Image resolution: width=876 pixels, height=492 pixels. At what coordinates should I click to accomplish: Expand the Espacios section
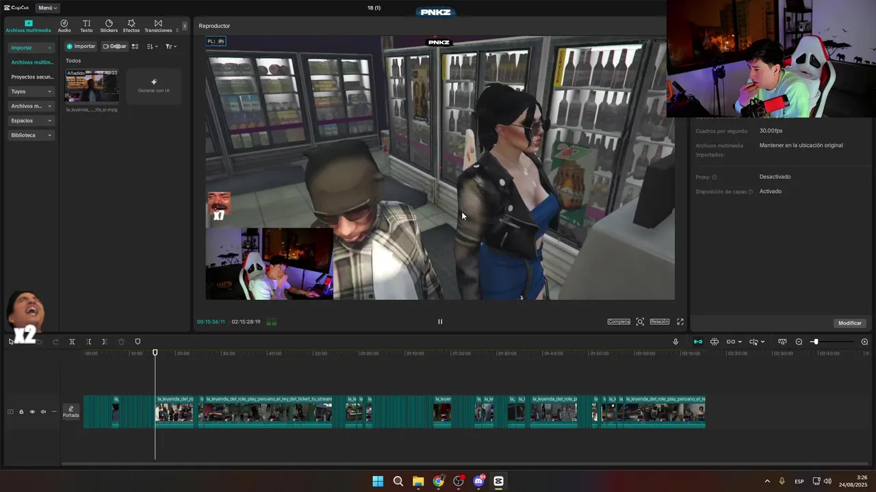[31, 120]
